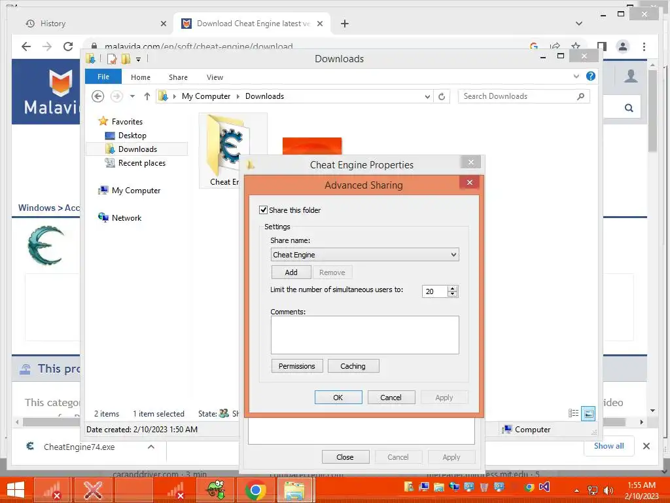Bookmark this page with star icon

[576, 46]
